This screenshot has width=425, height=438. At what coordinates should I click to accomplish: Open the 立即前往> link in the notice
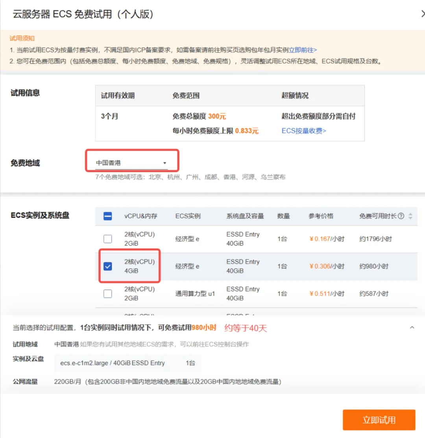(x=303, y=50)
